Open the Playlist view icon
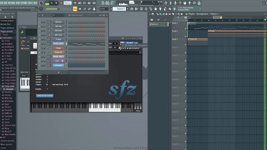 pos(132,9)
